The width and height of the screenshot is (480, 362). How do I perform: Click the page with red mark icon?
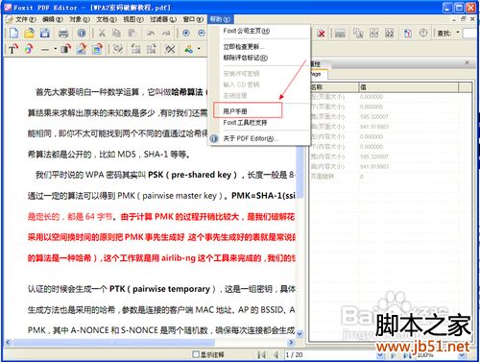(408, 33)
